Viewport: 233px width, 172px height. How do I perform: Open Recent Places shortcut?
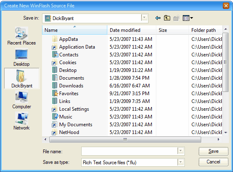22,36
